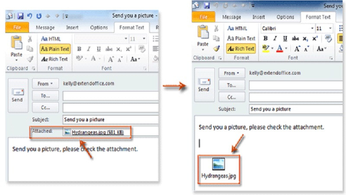Screen dimensions: 346x195
Task: Select HTML format in right window
Action: tap(237, 28)
